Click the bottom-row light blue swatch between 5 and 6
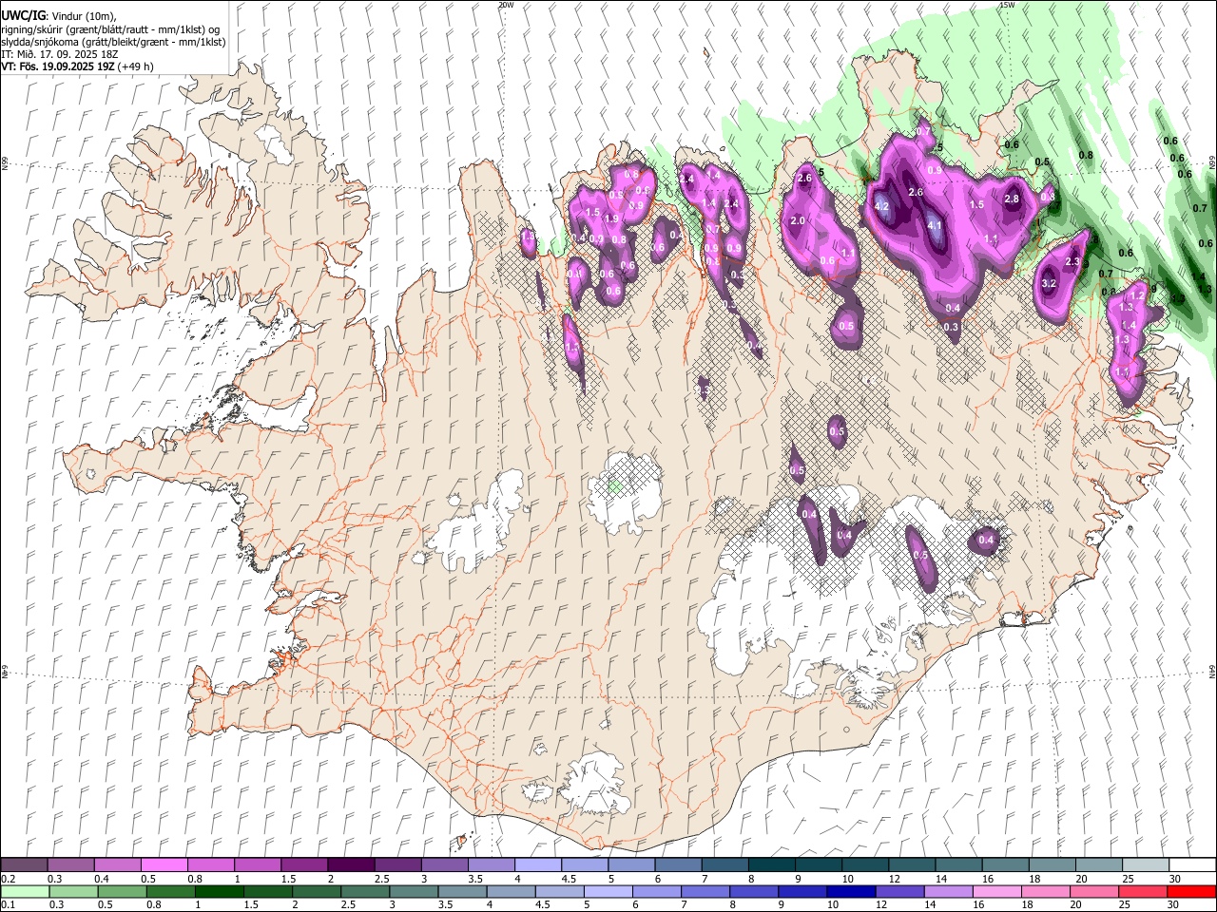This screenshot has width=1217, height=912. click(608, 892)
